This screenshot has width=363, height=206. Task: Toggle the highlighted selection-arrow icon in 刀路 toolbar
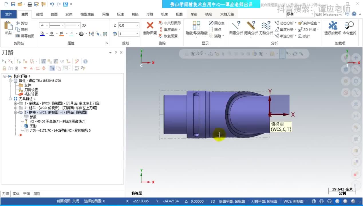(x=52, y=68)
